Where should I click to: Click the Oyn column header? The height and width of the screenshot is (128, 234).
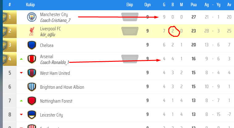pos(147,5)
